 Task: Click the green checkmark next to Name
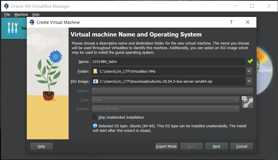pos(250,61)
